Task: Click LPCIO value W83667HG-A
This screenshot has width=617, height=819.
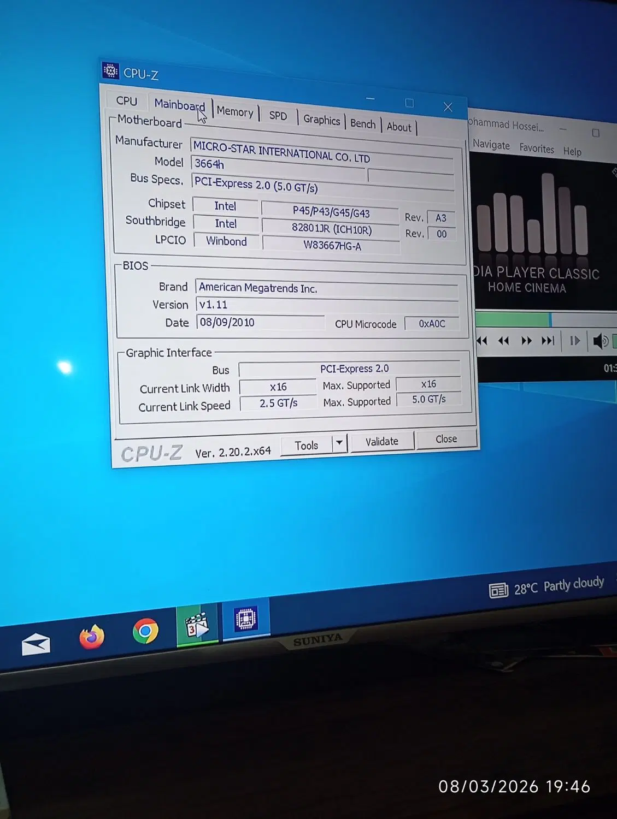Action: [x=332, y=246]
